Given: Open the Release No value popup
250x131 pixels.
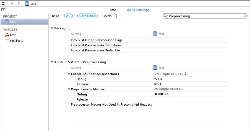Looking at the screenshot, I should click(158, 84).
